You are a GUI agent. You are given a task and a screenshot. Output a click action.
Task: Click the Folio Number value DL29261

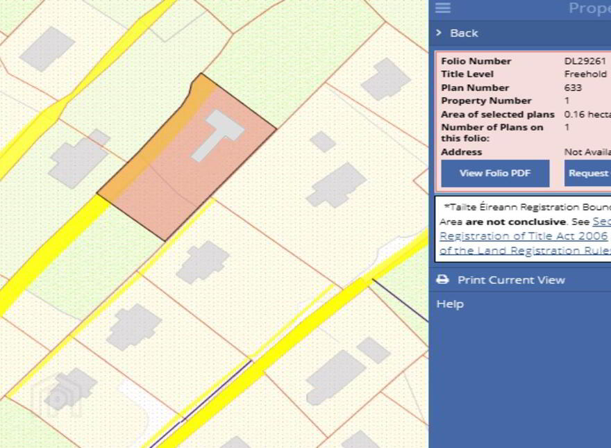click(585, 61)
